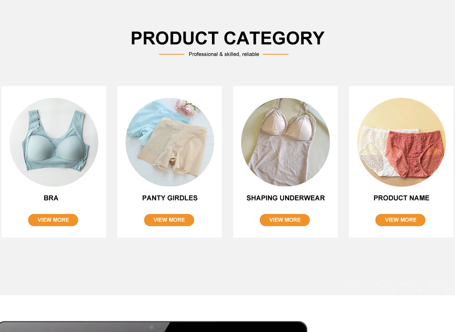Click VIEW MORE under SHAPING UNDERWEAR

tap(285, 220)
